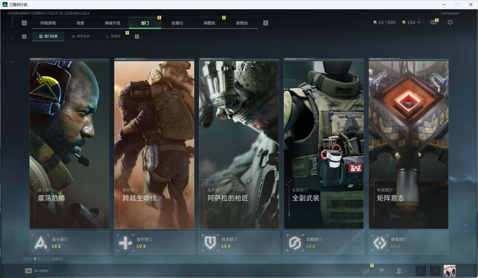Open the settings gear icon
The width and height of the screenshot is (478, 278).
[450, 22]
